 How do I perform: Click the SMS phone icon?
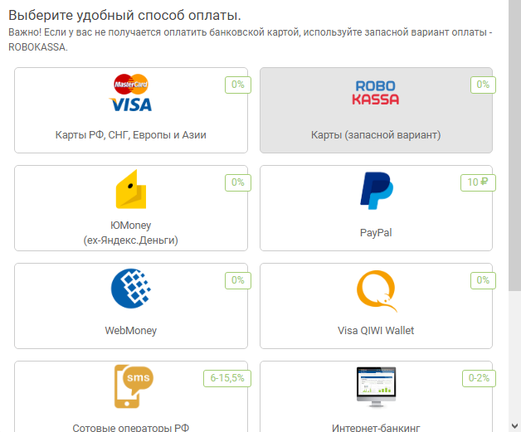(134, 386)
